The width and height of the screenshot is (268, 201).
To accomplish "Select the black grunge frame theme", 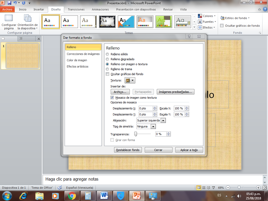I will [x=107, y=21].
